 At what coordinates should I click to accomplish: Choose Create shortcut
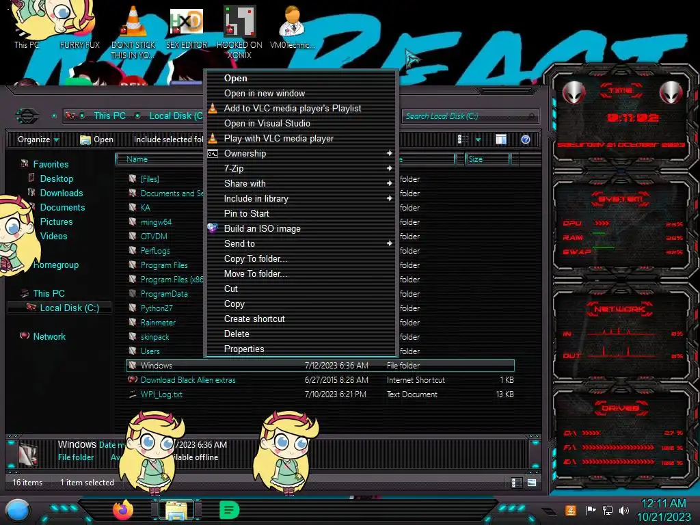point(301,319)
